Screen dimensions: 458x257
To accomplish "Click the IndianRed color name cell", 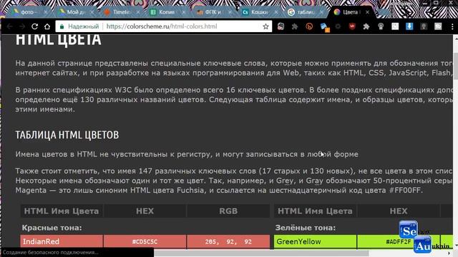I will pos(62,241).
